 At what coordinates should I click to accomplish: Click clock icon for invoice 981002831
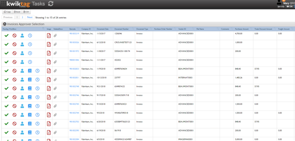[x=38, y=79]
